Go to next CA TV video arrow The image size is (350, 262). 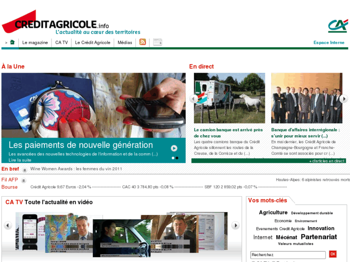pyautogui.click(x=235, y=225)
